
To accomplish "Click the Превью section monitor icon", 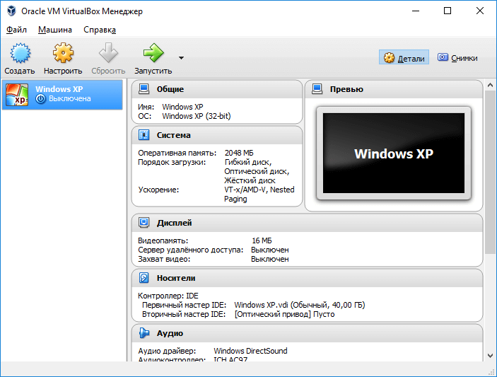I will pyautogui.click(x=317, y=89).
